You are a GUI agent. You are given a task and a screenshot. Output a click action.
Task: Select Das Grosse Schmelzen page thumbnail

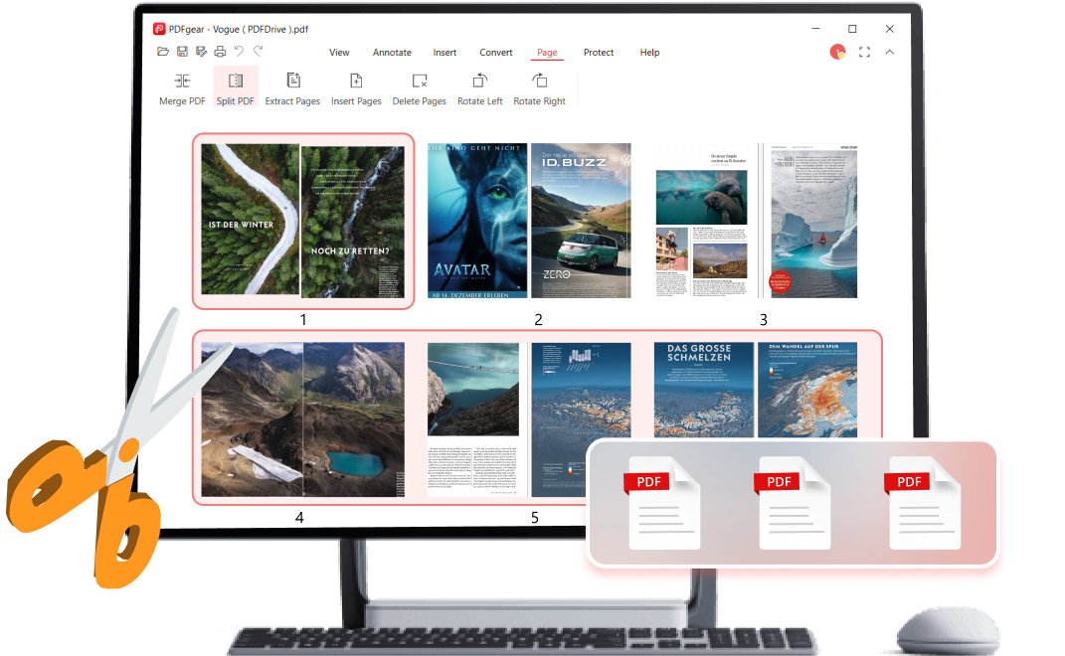pyautogui.click(x=756, y=390)
